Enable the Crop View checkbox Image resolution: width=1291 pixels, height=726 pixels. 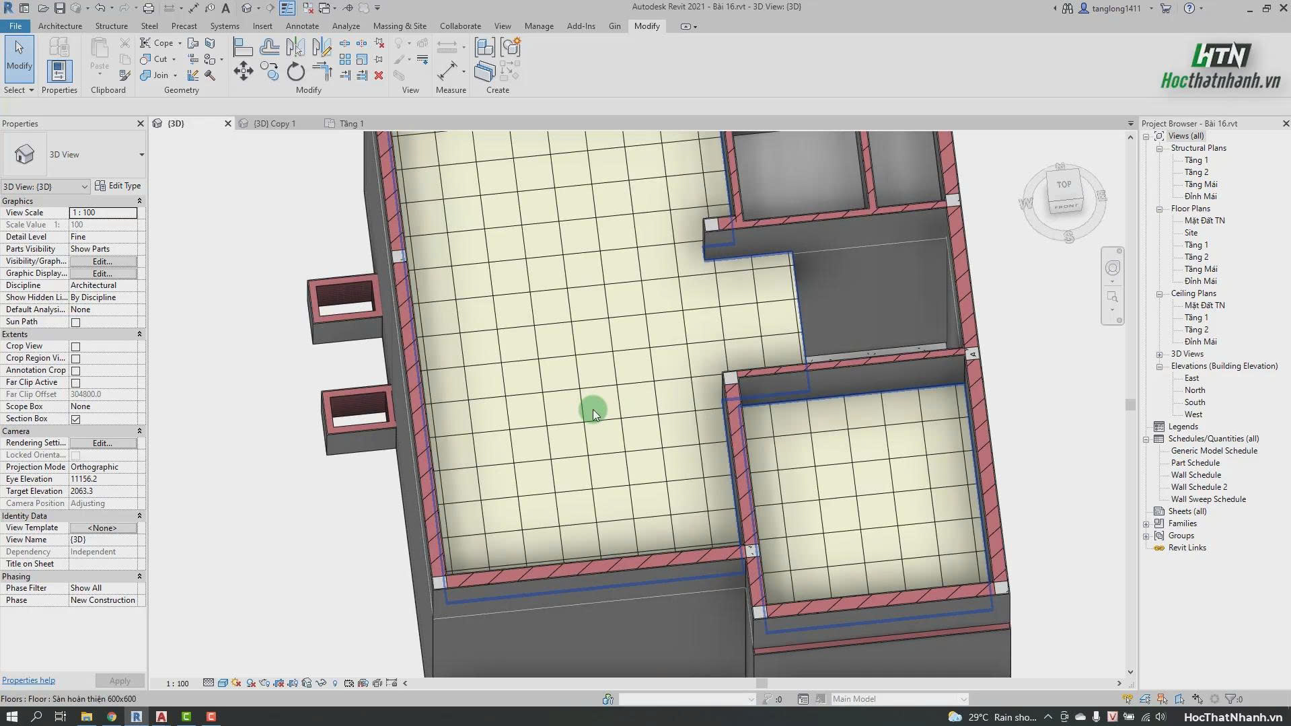(x=75, y=347)
